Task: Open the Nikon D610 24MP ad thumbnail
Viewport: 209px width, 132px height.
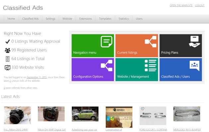Action: point(17,115)
